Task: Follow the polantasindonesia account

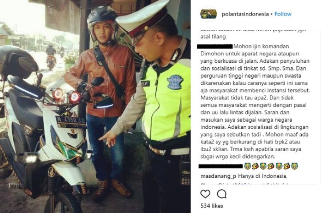Action: point(283,14)
